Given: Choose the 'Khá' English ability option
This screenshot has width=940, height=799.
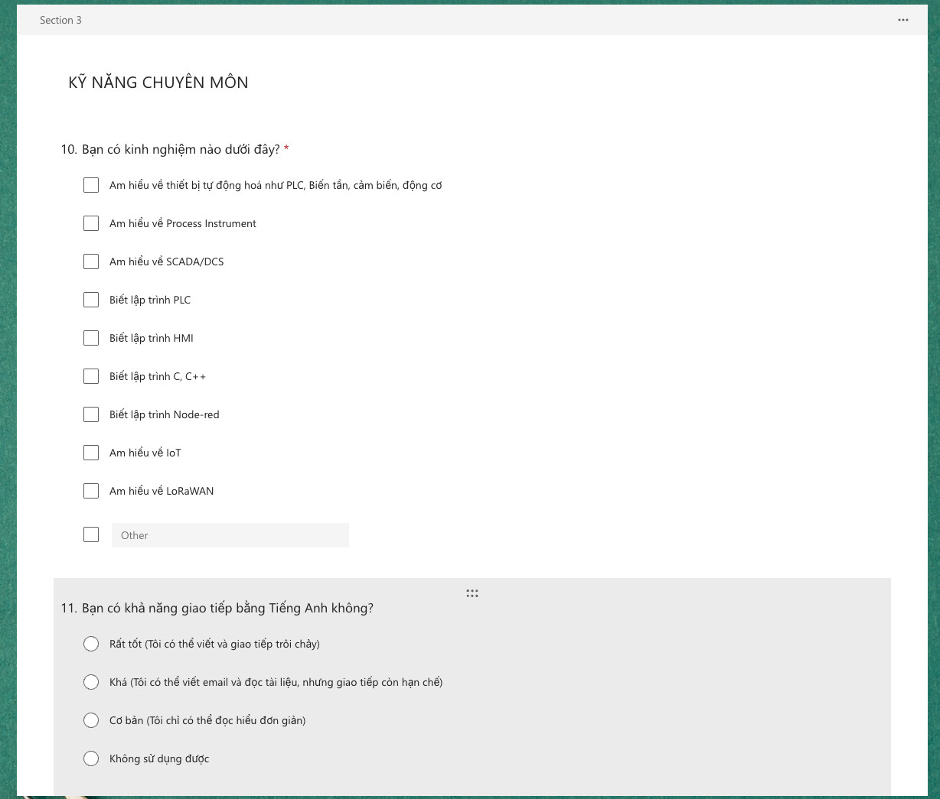Looking at the screenshot, I should 91,682.
